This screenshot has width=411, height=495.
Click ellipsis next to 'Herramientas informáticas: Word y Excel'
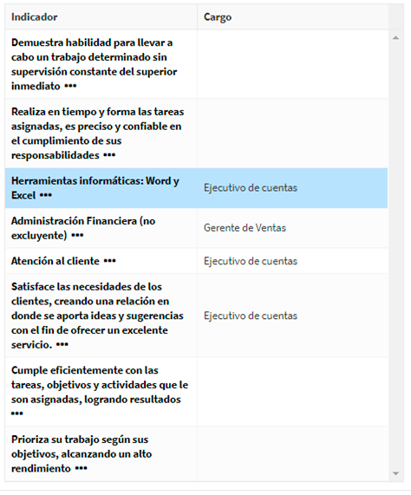pos(45,195)
